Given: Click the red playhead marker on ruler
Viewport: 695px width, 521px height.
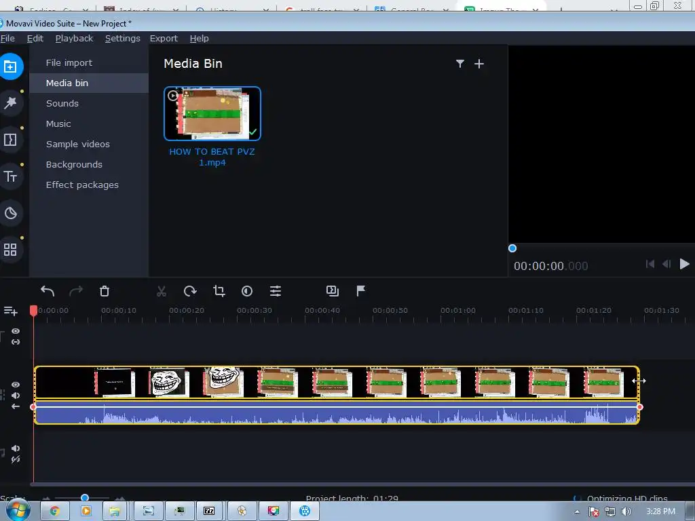Looking at the screenshot, I should tap(33, 311).
